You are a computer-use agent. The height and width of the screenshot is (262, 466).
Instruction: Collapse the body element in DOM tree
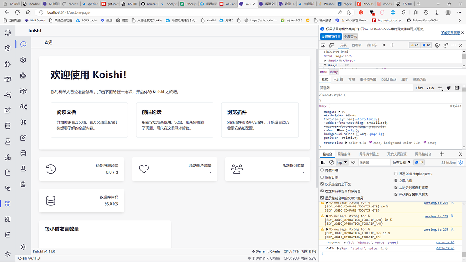click(325, 65)
